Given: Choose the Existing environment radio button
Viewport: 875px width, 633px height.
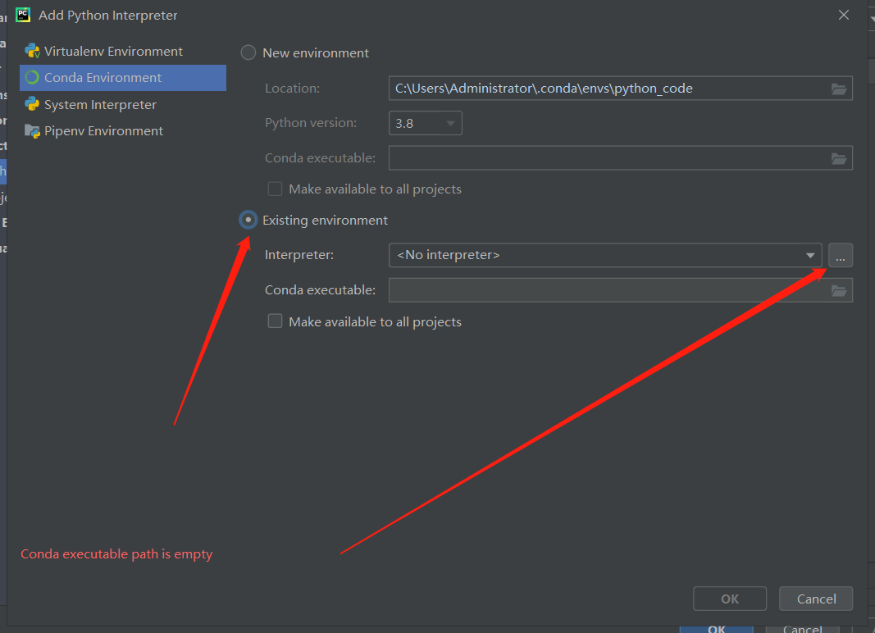Looking at the screenshot, I should [248, 220].
